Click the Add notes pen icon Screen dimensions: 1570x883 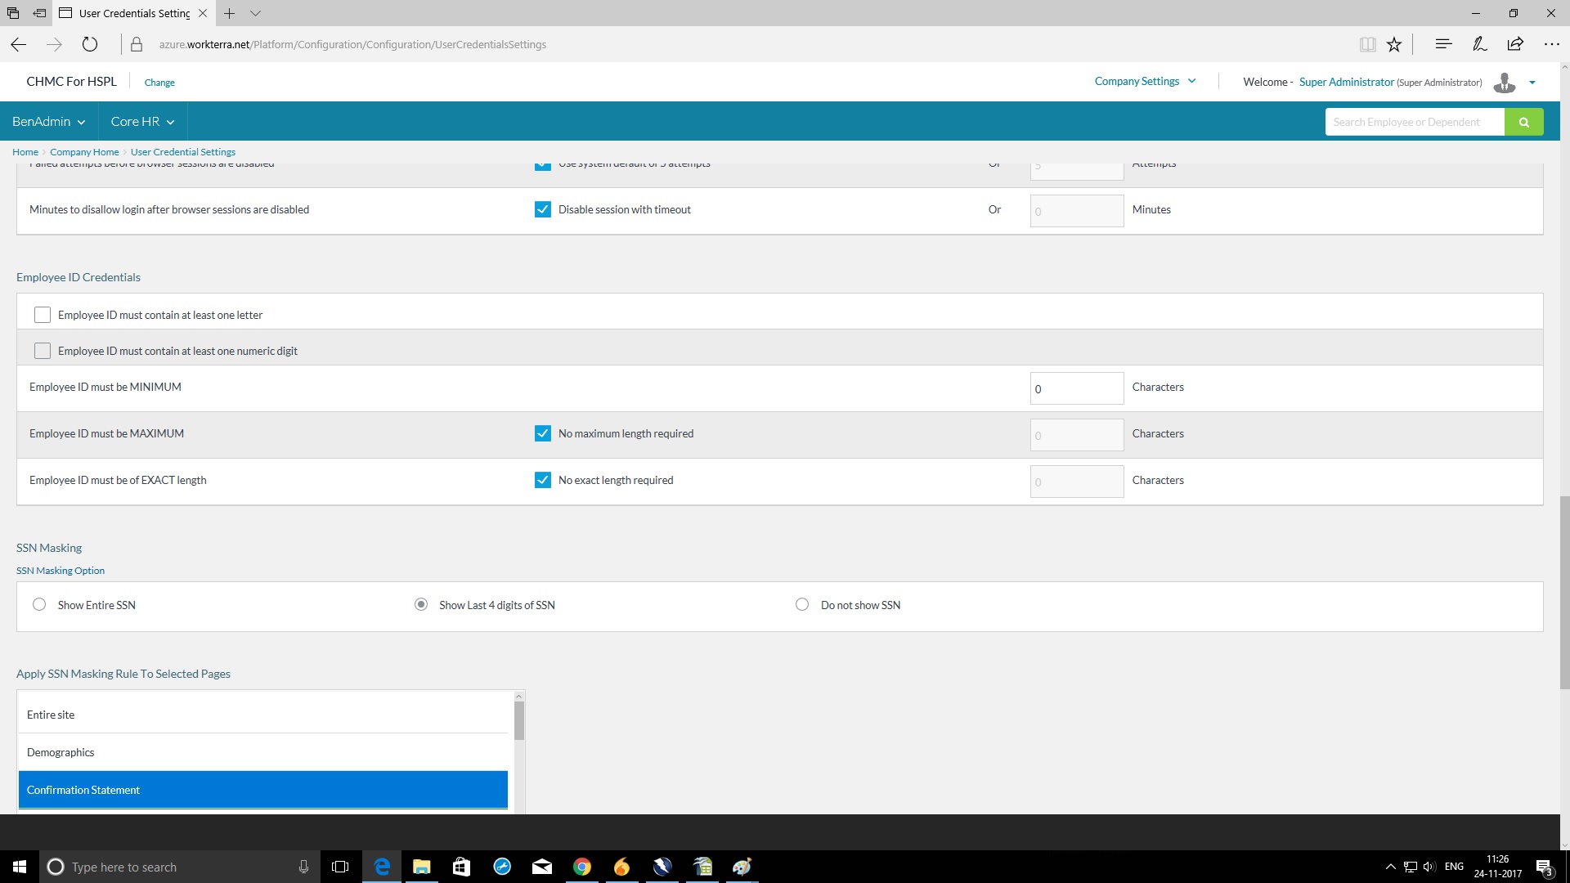tap(1479, 44)
